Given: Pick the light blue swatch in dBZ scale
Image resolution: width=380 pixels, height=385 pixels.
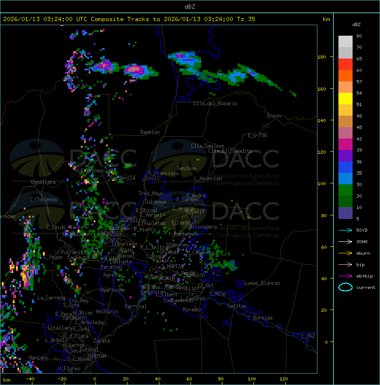Looking at the screenshot, I should click(345, 178).
